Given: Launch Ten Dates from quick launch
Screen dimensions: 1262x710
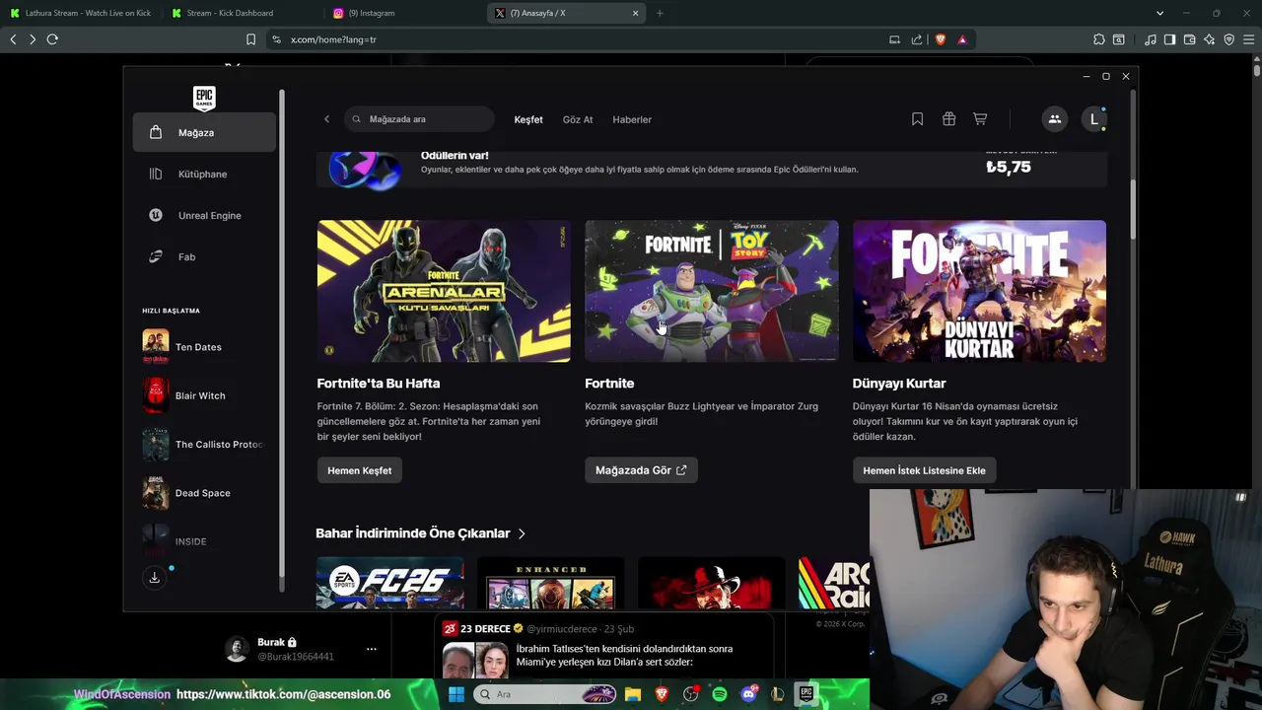Looking at the screenshot, I should pyautogui.click(x=204, y=347).
